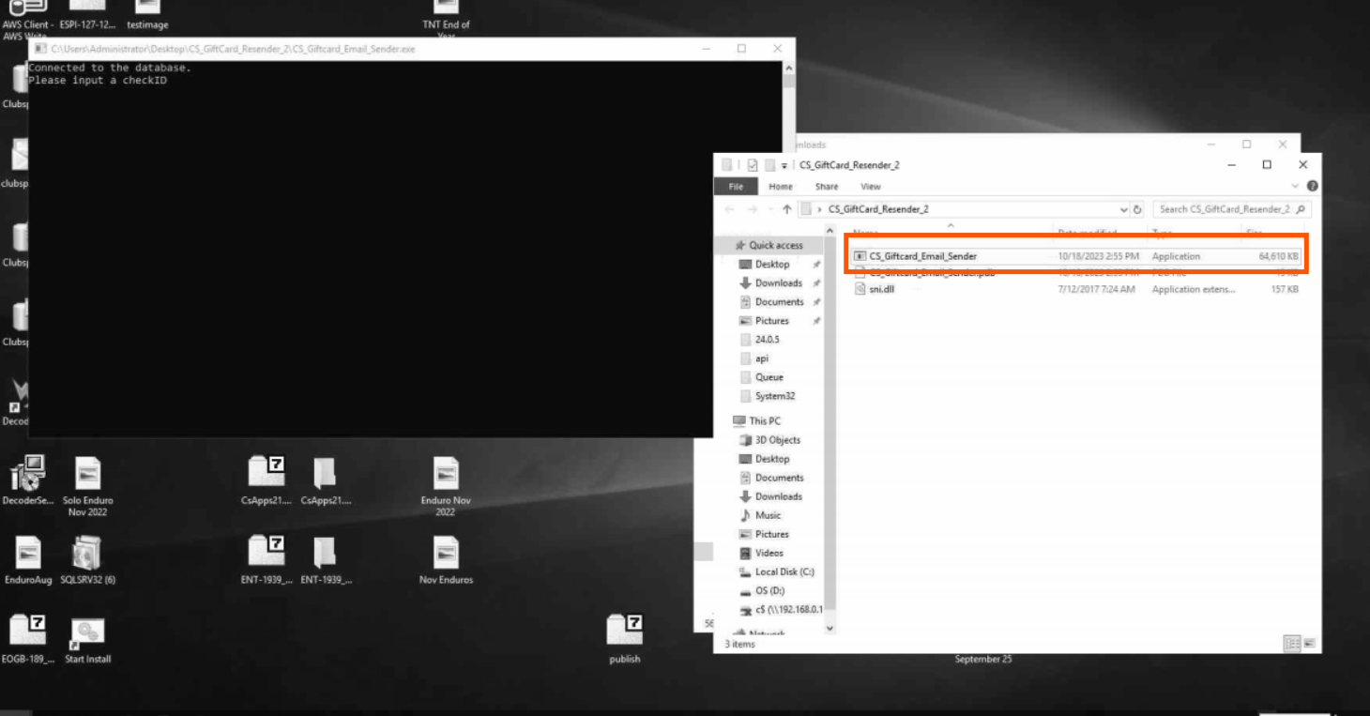Switch to large icons view in Explorer
This screenshot has height=716, width=1370.
tap(1309, 643)
